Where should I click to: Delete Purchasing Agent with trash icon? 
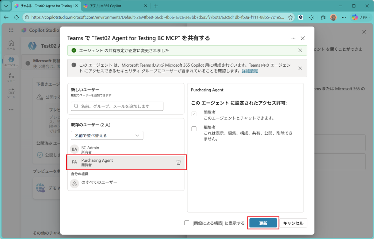pos(178,162)
